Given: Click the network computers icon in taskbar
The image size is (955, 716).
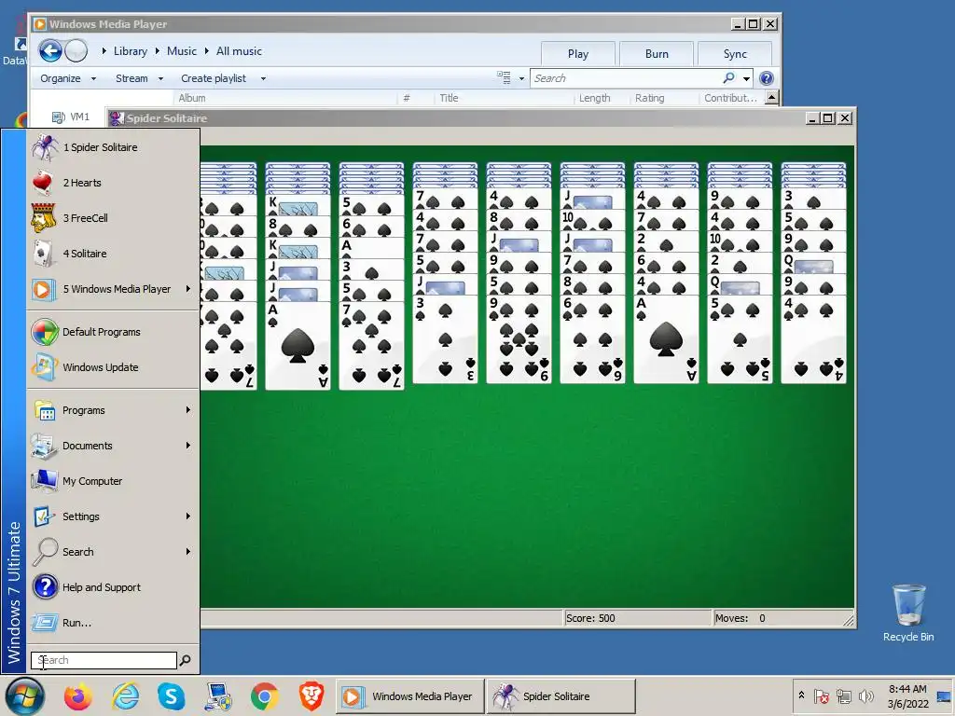Looking at the screenshot, I should pyautogui.click(x=218, y=695).
